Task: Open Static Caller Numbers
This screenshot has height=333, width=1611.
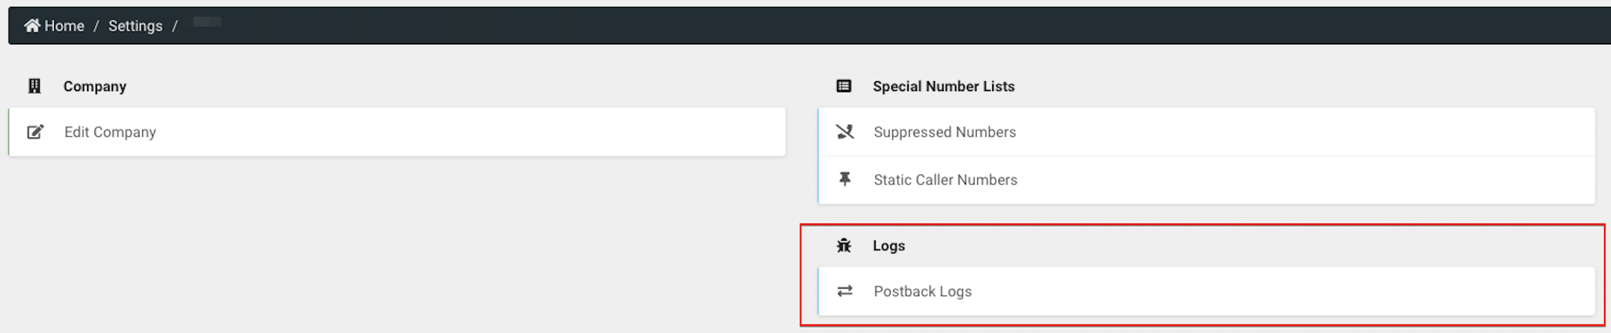Action: (945, 179)
